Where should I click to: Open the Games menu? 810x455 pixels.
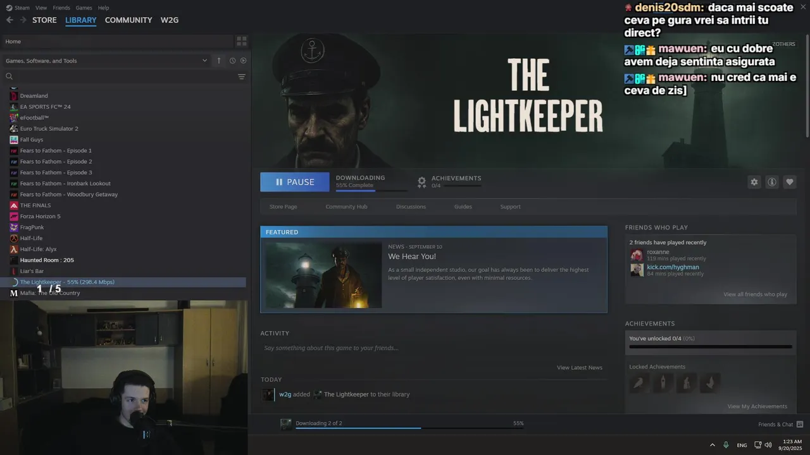[84, 8]
